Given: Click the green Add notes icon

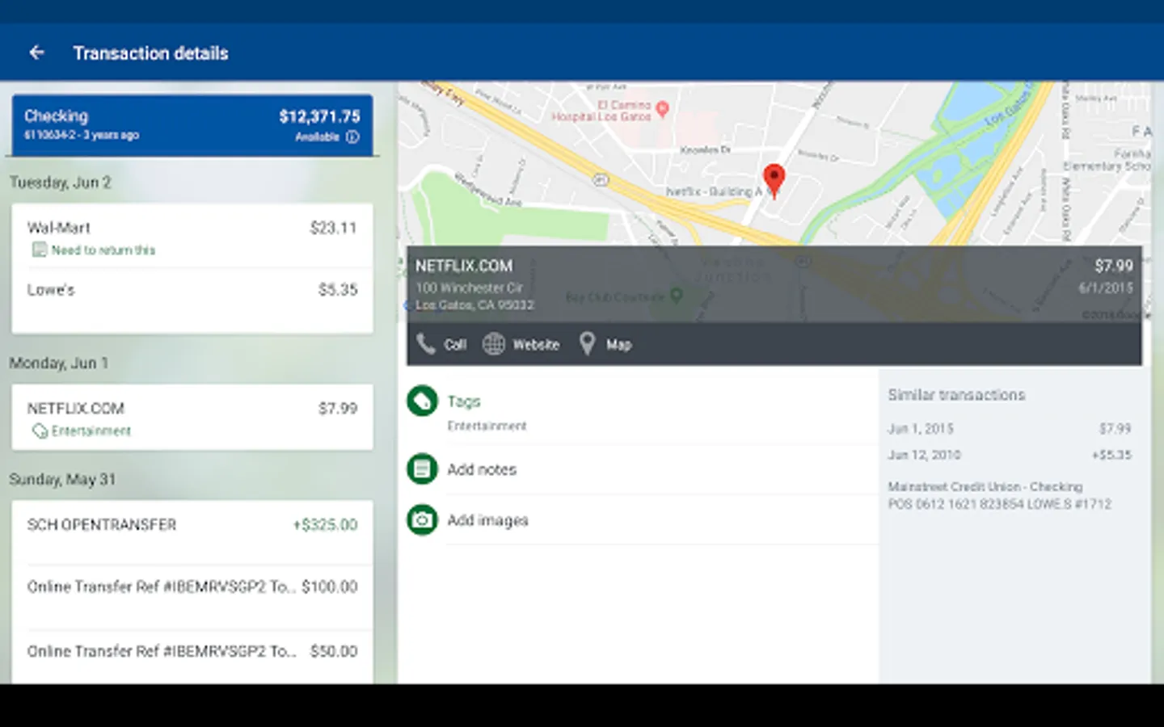Looking at the screenshot, I should 422,469.
